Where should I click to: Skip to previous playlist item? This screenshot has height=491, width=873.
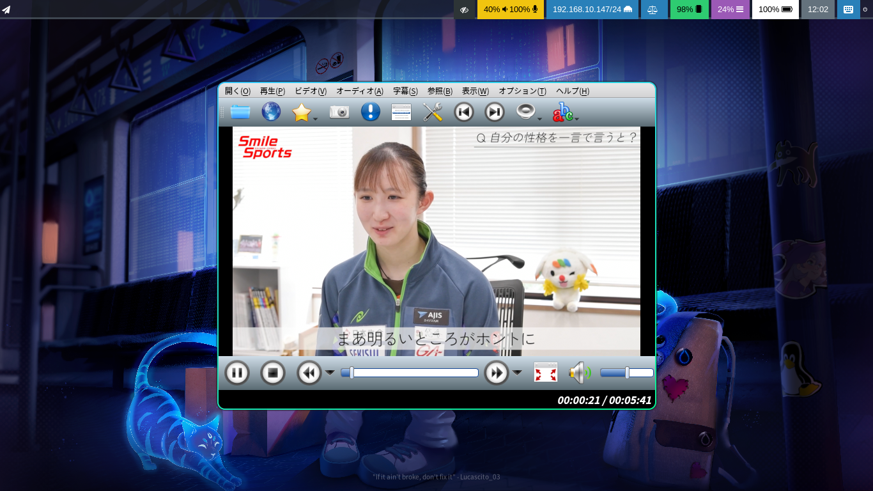coord(464,112)
